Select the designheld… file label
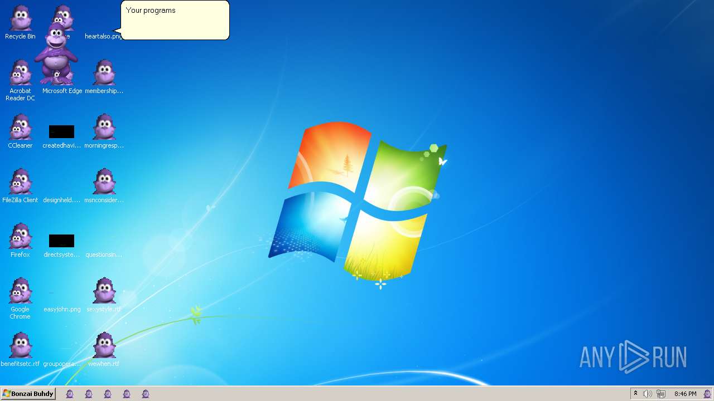714x401 pixels. point(62,200)
